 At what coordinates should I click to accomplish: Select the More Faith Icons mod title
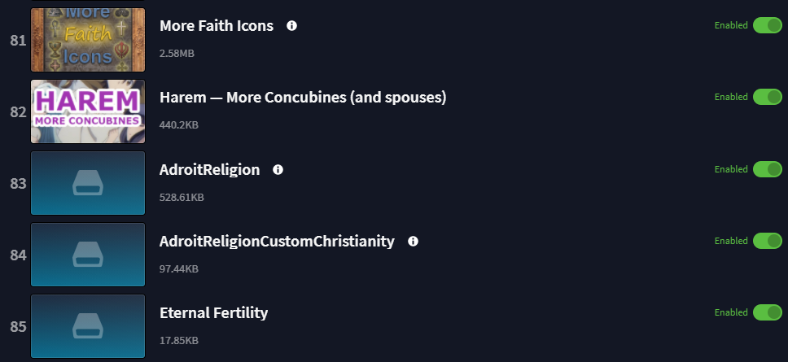(x=217, y=25)
